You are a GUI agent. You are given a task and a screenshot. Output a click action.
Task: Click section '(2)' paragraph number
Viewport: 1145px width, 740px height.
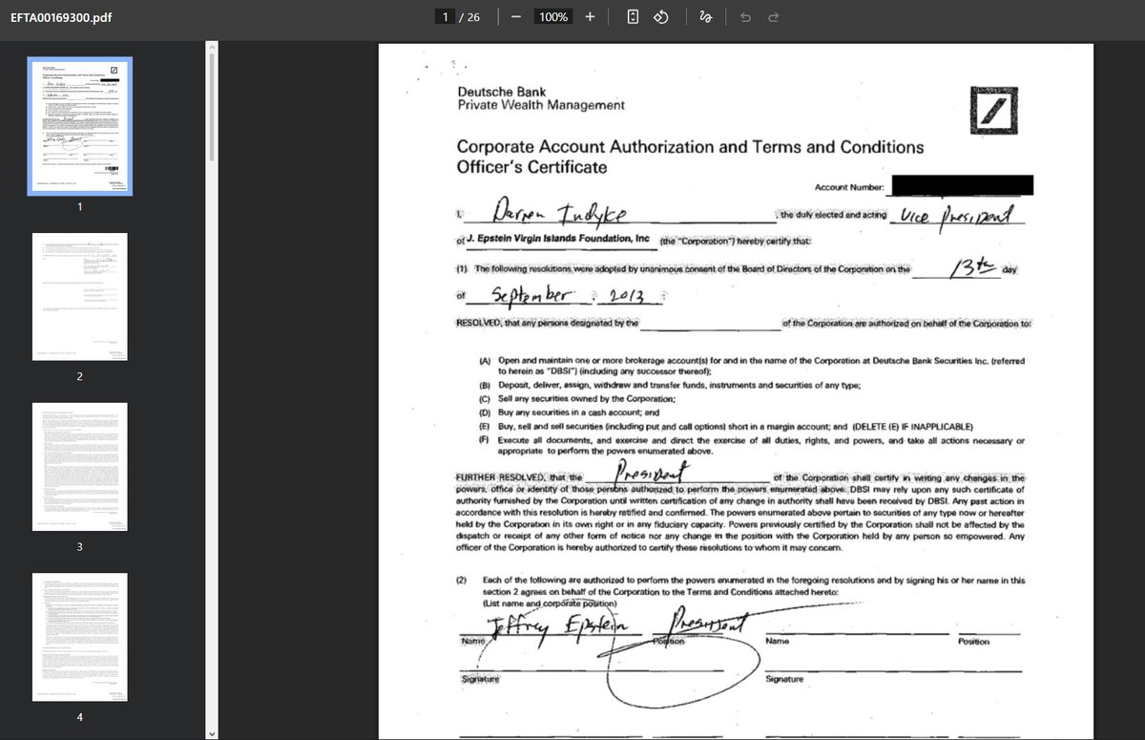(x=463, y=581)
